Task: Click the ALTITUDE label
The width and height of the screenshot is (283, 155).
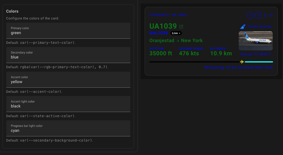Action: pos(157,48)
